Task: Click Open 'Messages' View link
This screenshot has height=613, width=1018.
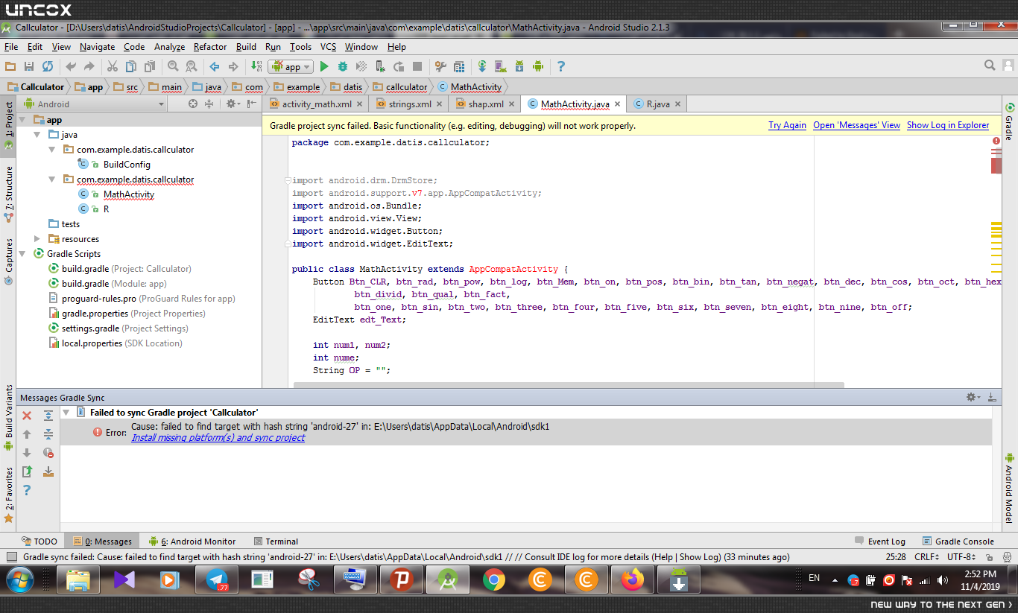Action: coord(856,126)
